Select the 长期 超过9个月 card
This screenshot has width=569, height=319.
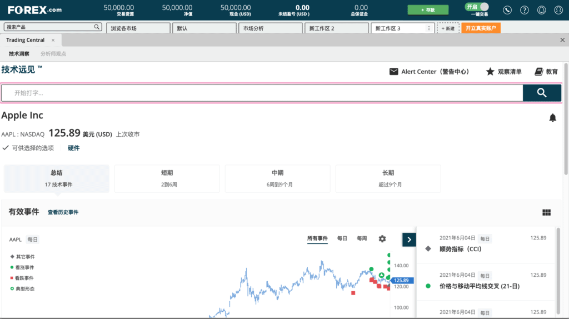tap(388, 178)
